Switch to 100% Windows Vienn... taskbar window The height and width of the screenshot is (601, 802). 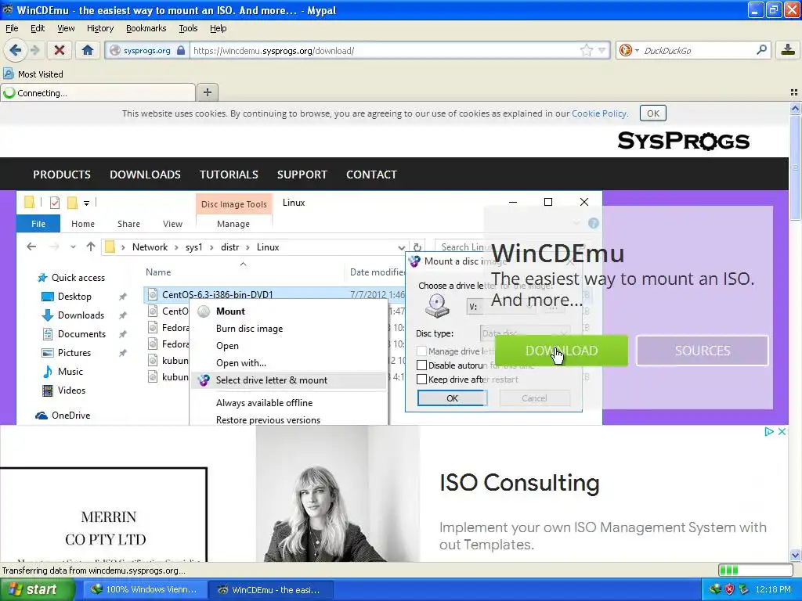point(145,590)
